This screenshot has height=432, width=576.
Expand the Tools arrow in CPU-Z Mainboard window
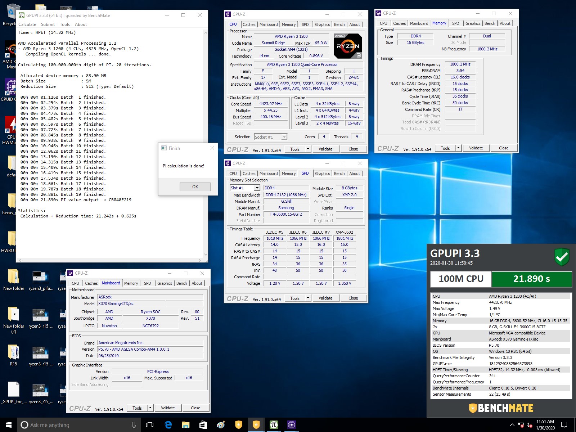pos(150,408)
